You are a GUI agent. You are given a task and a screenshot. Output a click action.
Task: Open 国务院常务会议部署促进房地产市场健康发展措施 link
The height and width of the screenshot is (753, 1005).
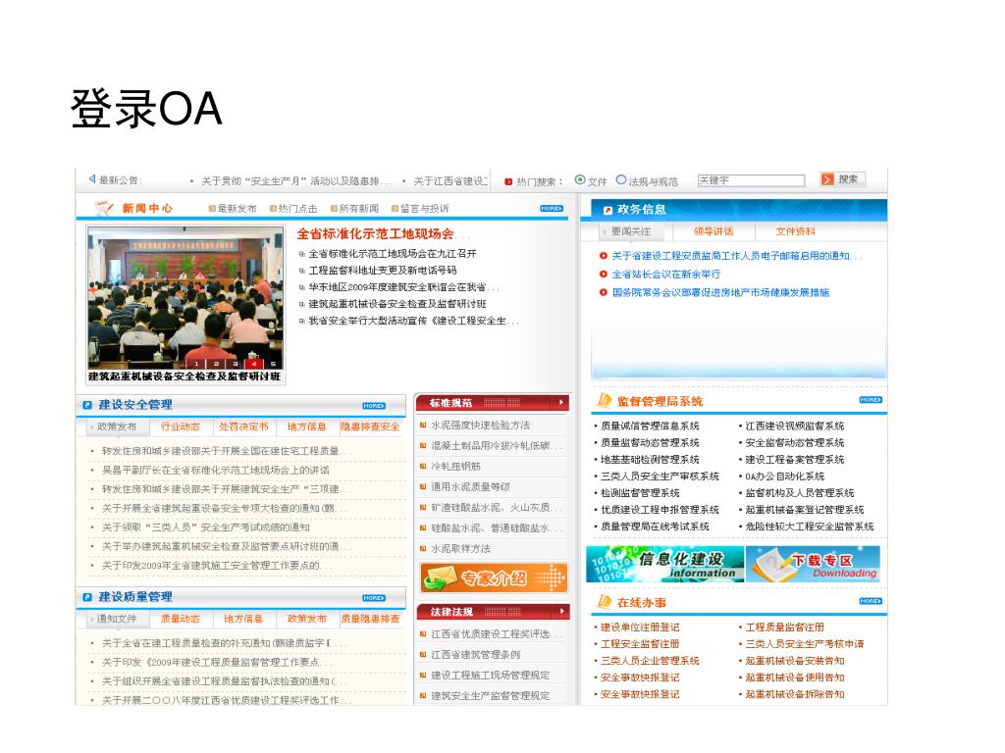coord(720,292)
